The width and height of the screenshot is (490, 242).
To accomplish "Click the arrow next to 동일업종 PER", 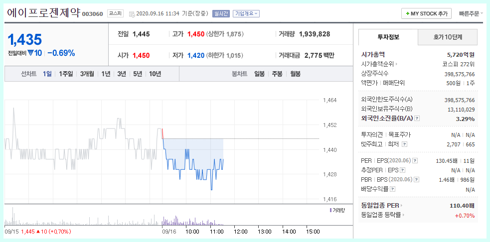I will [x=402, y=206].
